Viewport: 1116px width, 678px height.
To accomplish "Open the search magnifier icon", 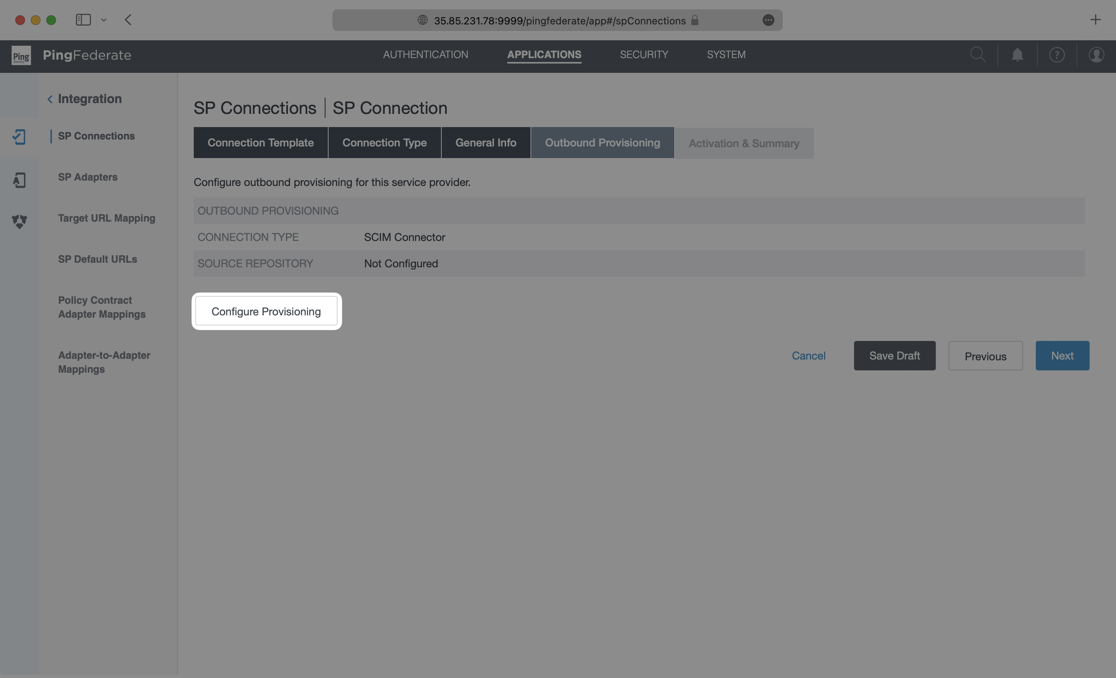I will click(977, 55).
